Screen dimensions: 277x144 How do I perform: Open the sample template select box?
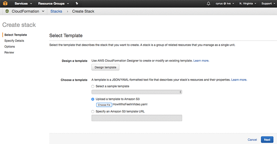click(x=137, y=92)
